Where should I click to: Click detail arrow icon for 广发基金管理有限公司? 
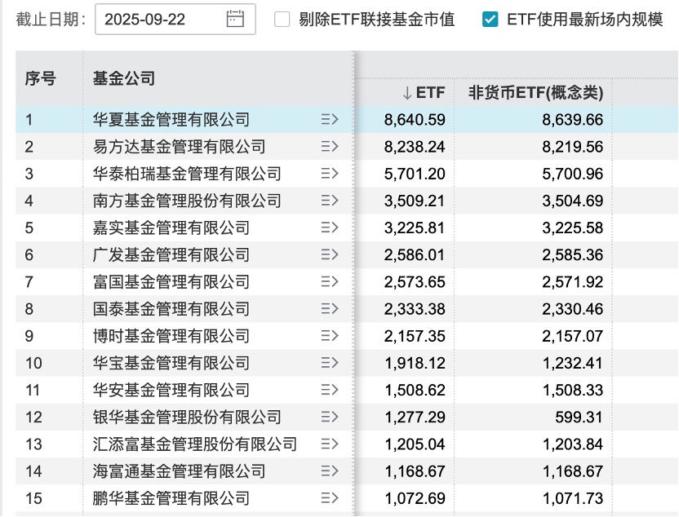(330, 254)
